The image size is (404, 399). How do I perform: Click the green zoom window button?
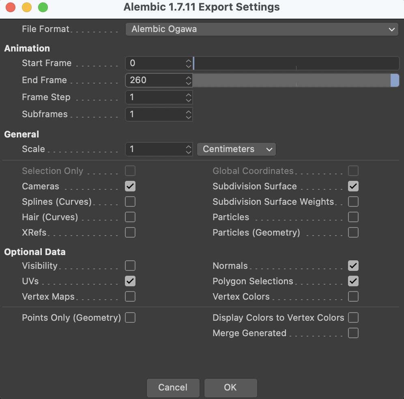tap(43, 7)
